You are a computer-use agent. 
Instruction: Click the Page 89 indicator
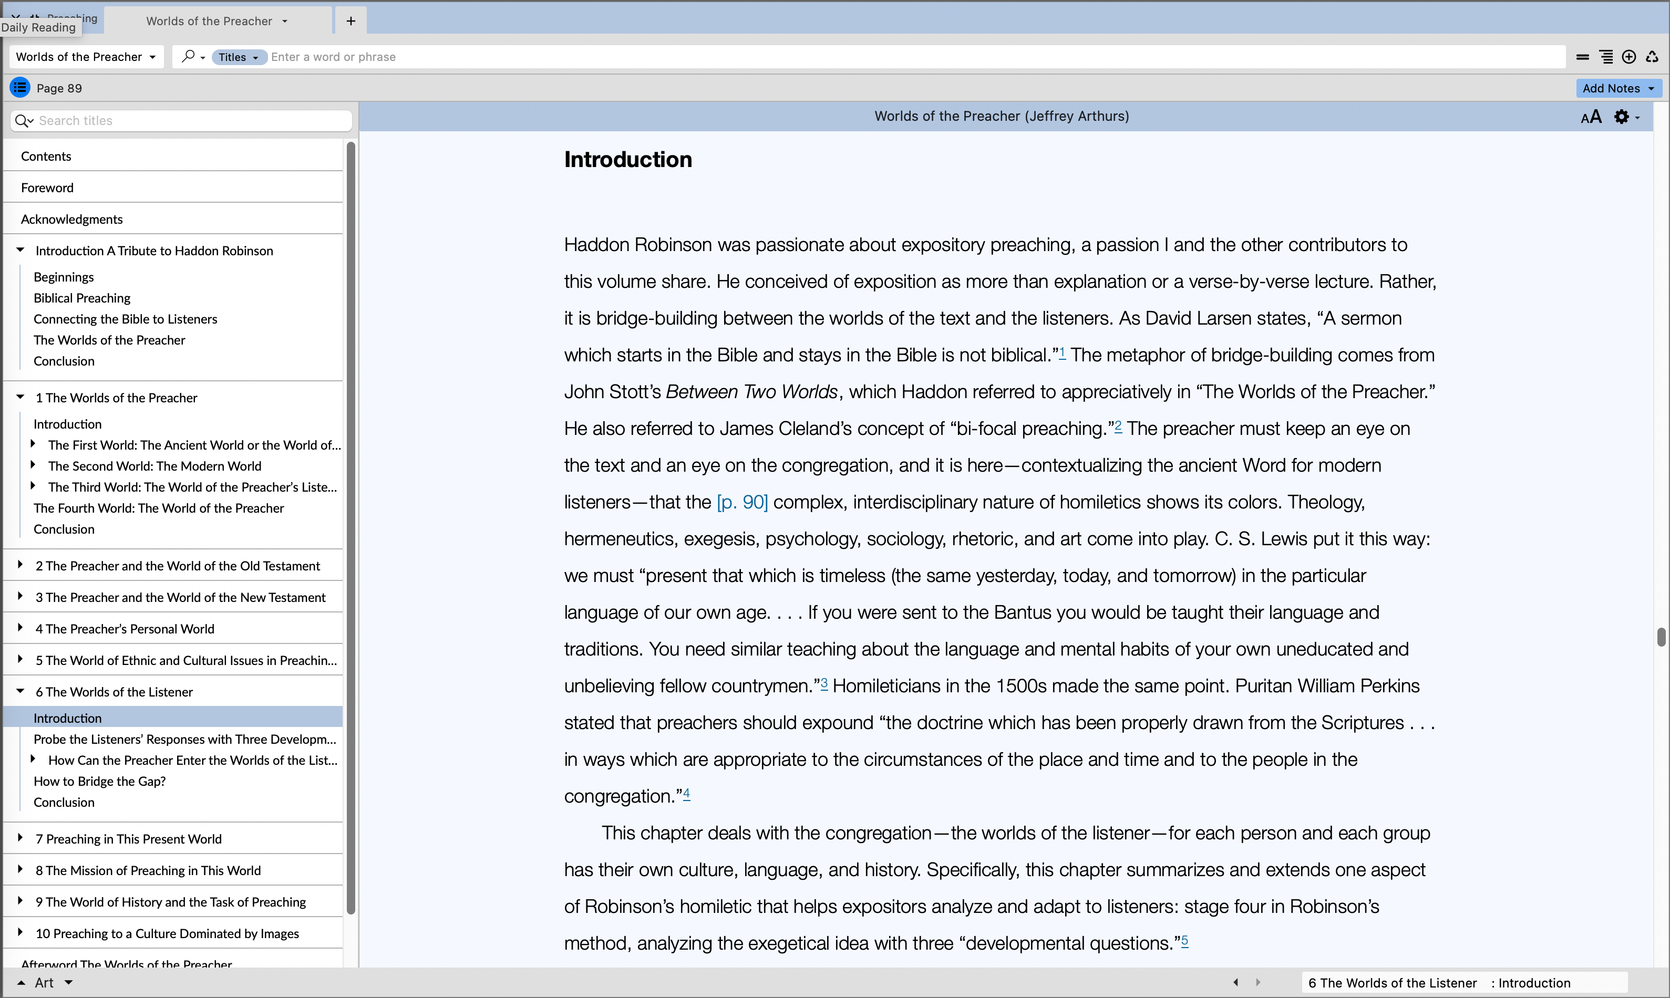(x=59, y=88)
